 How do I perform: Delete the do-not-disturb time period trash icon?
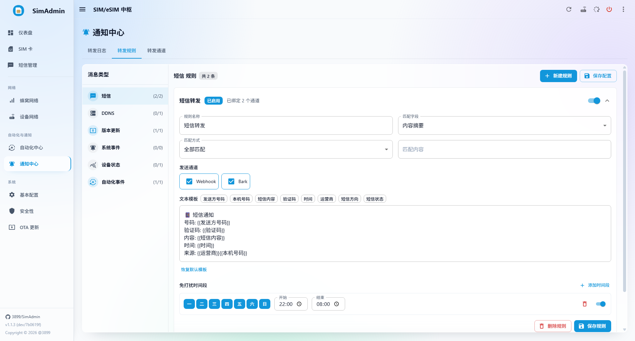point(585,304)
